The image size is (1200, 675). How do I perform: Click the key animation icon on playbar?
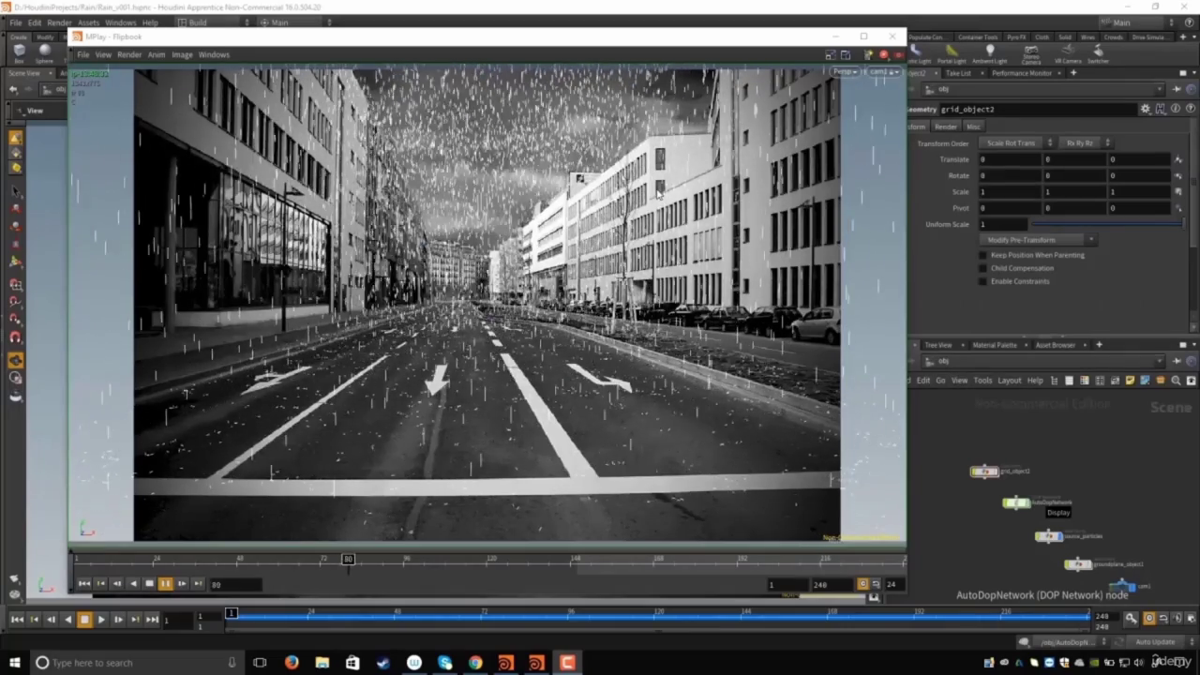[1132, 619]
